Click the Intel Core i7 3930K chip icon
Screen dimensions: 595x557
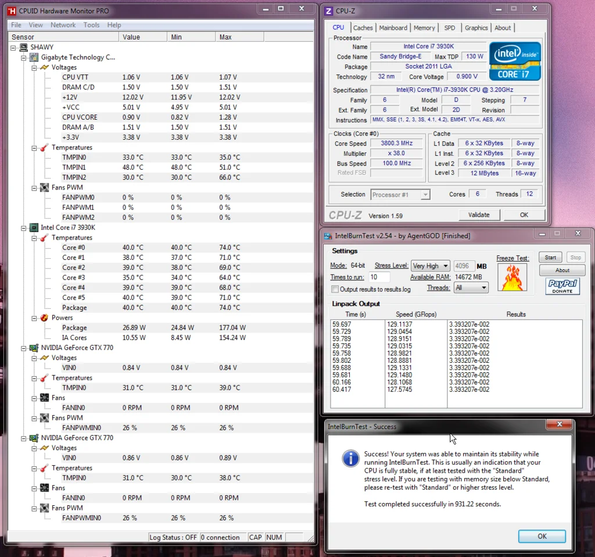(34, 227)
